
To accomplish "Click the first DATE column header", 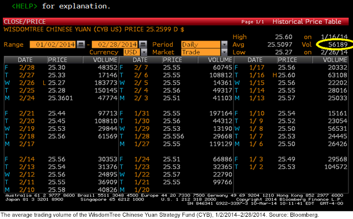I will (x=25, y=60).
